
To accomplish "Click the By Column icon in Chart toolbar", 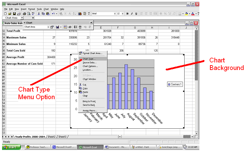I will 80,27.
